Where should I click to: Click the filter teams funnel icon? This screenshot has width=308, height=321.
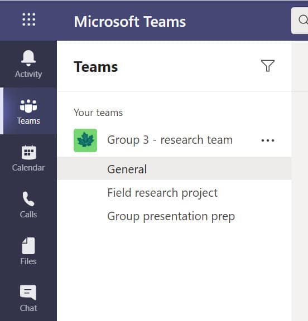click(x=268, y=66)
